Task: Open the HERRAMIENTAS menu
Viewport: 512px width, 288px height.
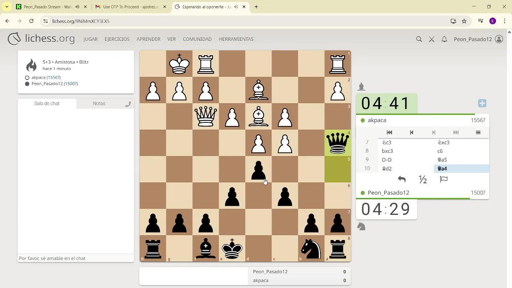Action: point(236,39)
